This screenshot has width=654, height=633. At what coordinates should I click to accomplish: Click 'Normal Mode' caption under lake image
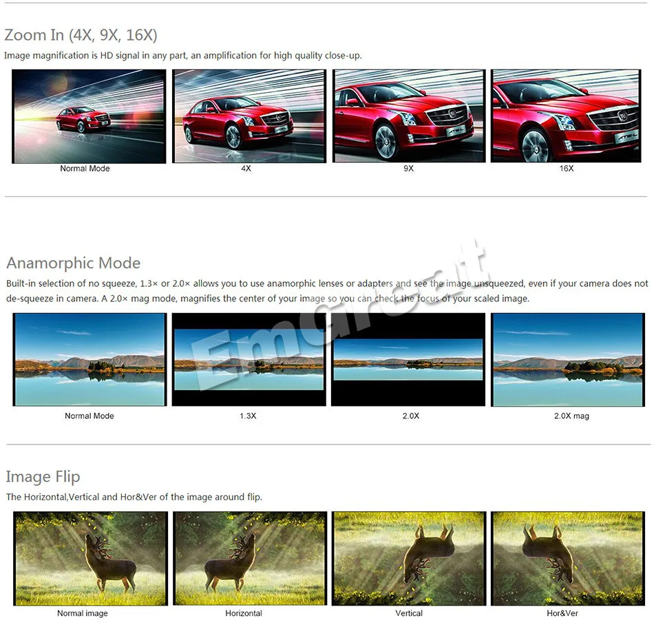[89, 416]
